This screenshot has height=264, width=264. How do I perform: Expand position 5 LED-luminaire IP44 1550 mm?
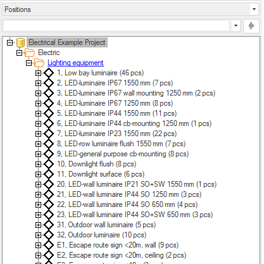pos(38,113)
